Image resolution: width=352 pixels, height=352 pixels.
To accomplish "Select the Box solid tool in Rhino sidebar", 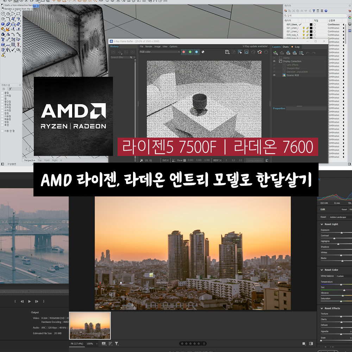I will tap(3, 24).
